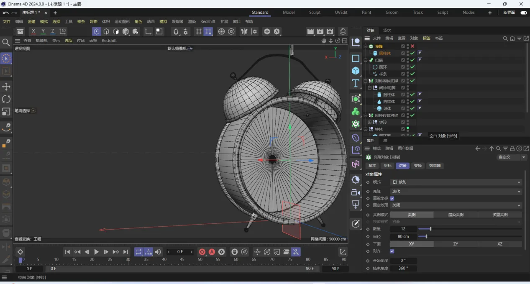The width and height of the screenshot is (530, 284).
Task: Enable the 克隆 object's red X toggle
Action: (x=413, y=46)
